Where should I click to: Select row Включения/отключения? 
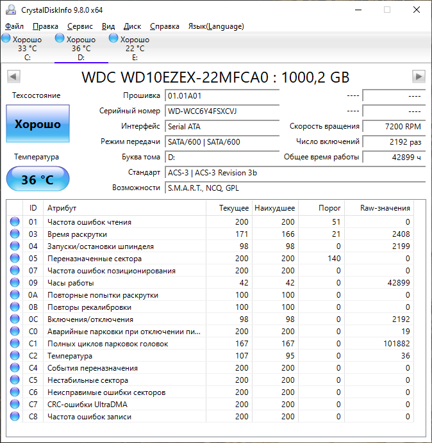[210, 319]
